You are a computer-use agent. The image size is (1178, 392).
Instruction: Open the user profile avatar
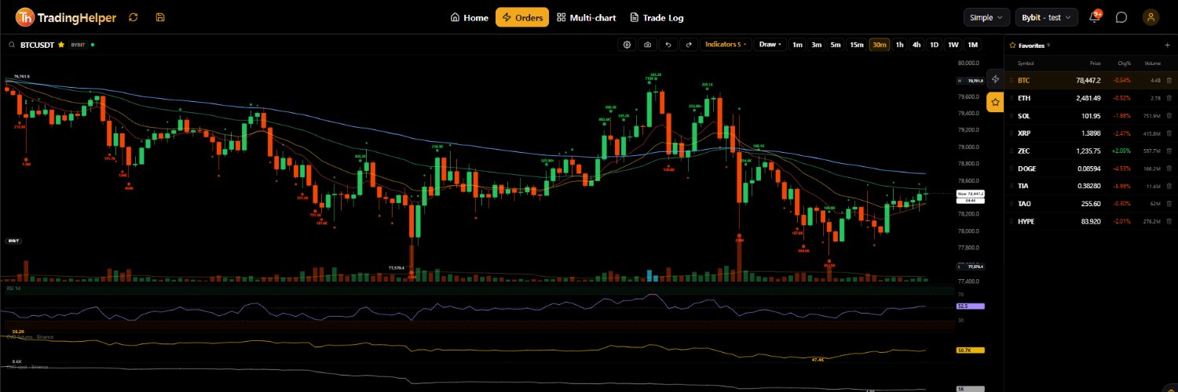[1151, 17]
